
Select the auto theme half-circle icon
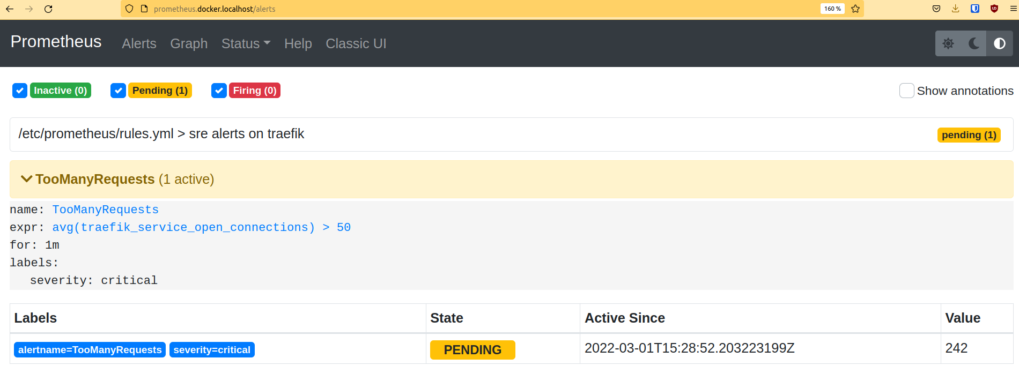click(x=1000, y=43)
